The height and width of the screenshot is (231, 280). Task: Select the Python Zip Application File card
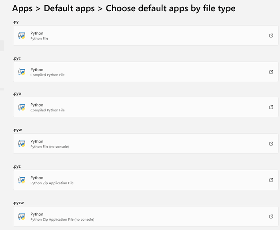[146, 180]
